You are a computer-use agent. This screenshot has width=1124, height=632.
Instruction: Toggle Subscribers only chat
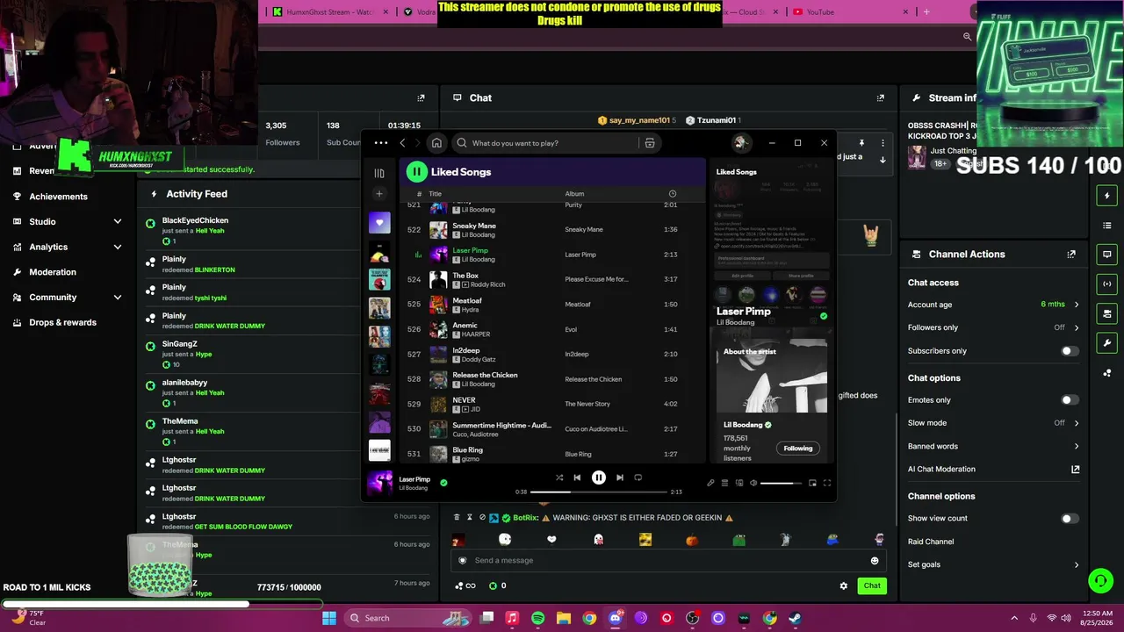pyautogui.click(x=1069, y=351)
